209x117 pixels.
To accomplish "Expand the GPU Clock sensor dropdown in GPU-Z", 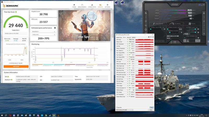I will point(127,40).
